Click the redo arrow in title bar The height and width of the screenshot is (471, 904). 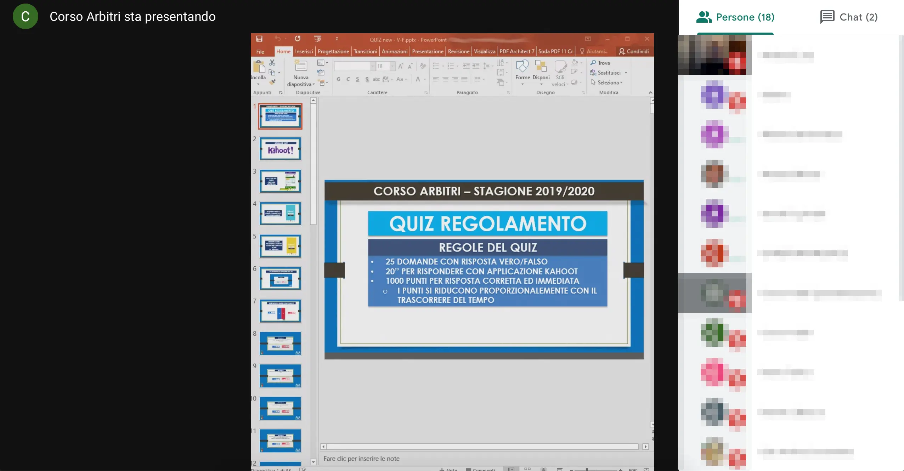[298, 39]
